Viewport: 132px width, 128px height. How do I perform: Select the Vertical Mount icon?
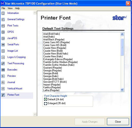coord(3,89)
